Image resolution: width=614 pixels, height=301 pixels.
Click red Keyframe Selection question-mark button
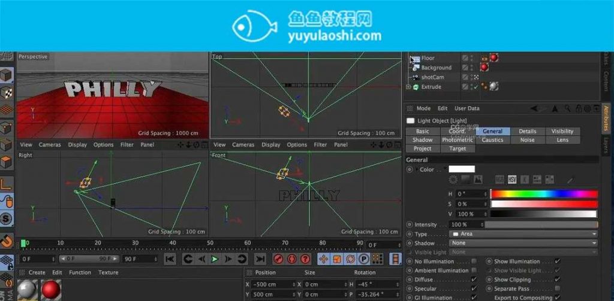(305, 259)
